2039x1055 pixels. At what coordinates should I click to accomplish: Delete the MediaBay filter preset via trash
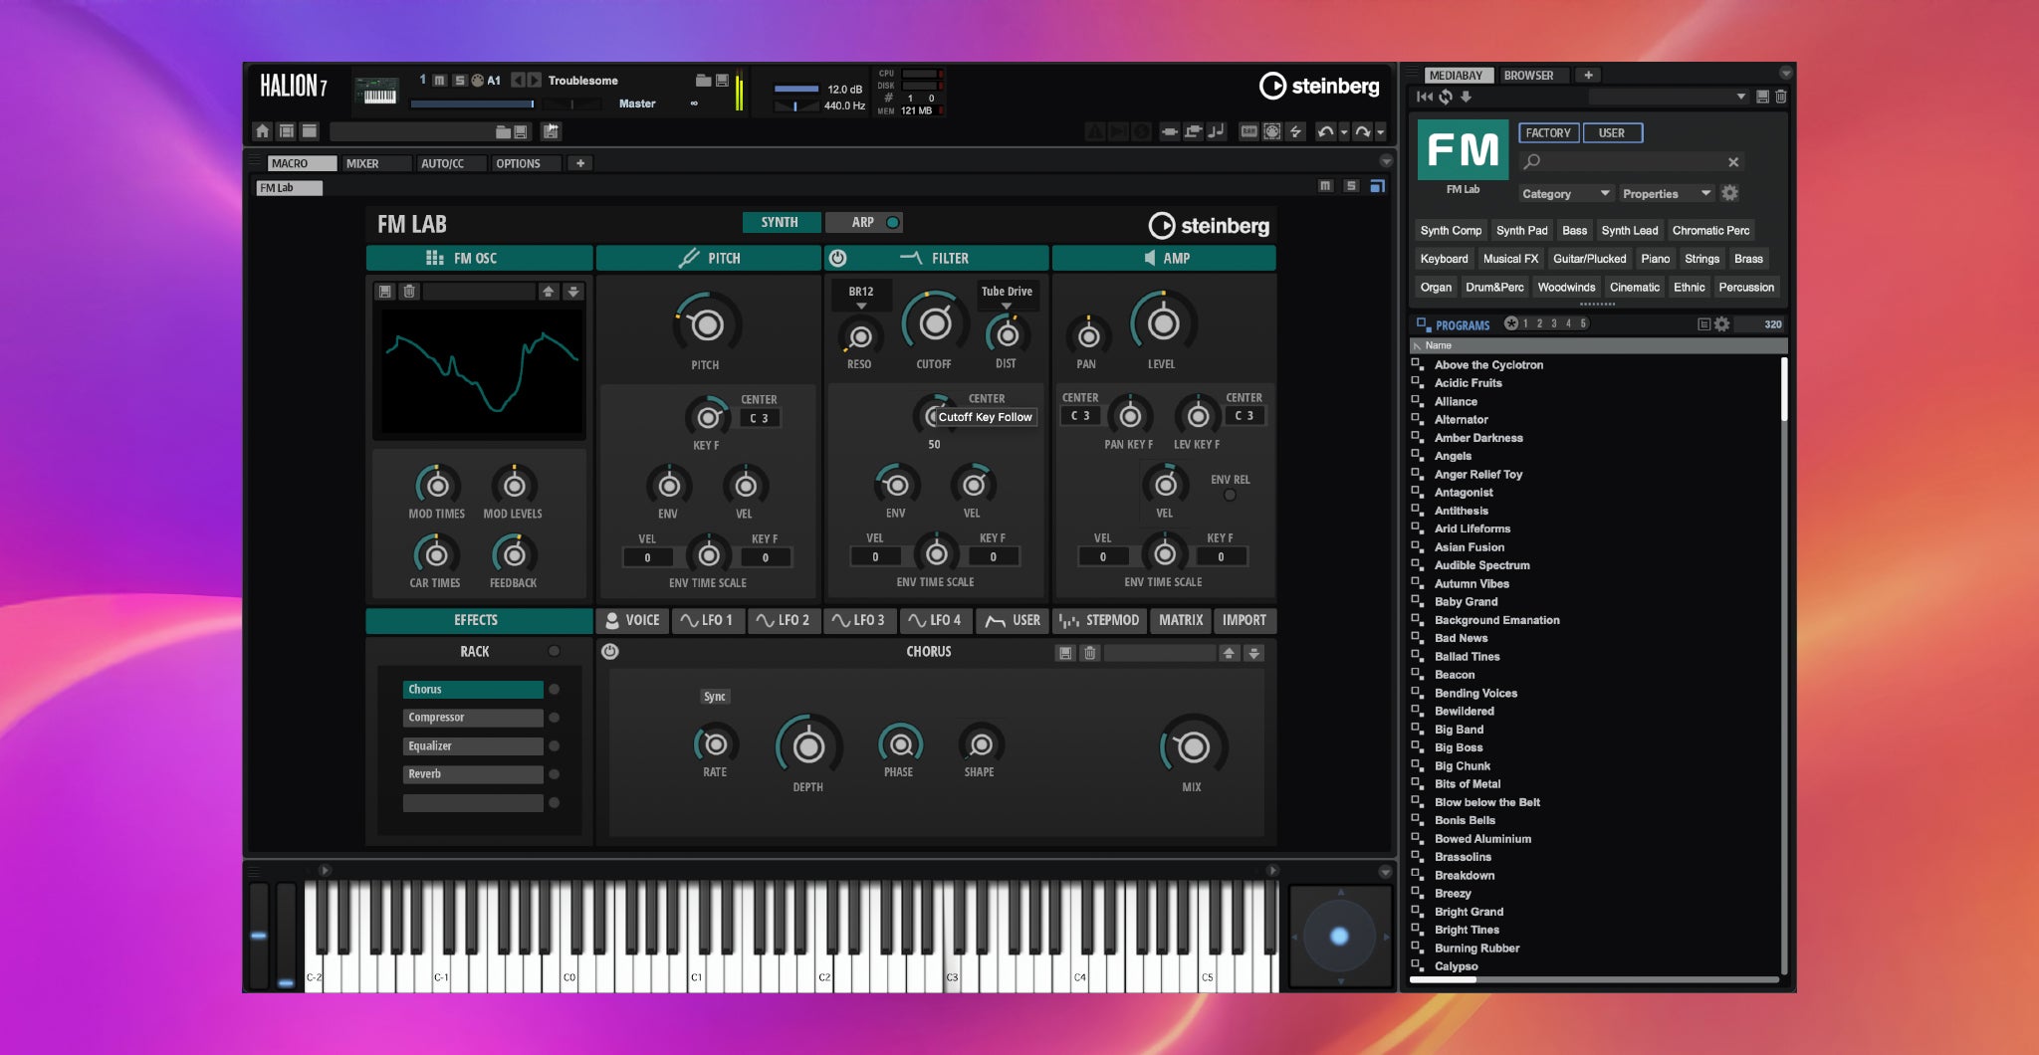click(1781, 97)
